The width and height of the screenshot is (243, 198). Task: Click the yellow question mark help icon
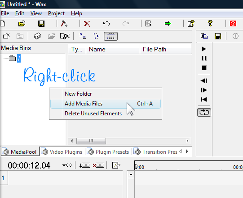(210, 23)
